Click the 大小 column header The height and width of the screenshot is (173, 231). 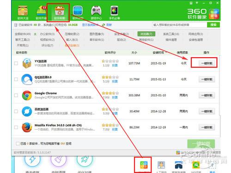click(x=134, y=53)
